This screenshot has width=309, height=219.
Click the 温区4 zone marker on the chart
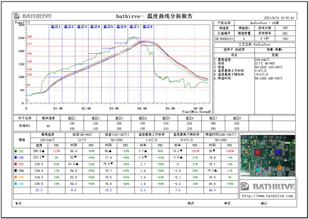point(95,27)
